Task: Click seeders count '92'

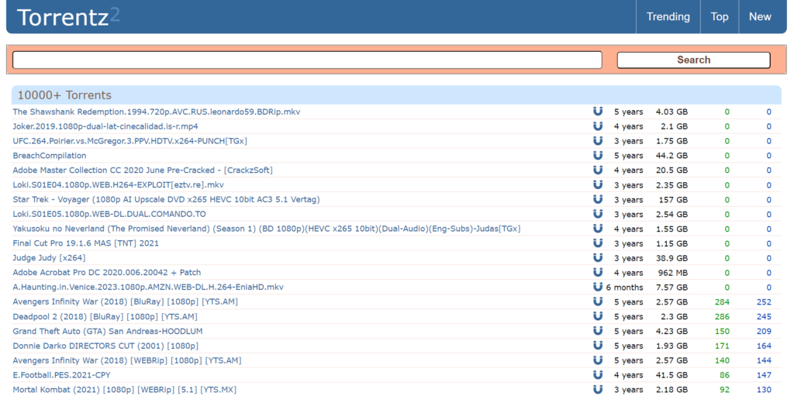Action: 725,390
